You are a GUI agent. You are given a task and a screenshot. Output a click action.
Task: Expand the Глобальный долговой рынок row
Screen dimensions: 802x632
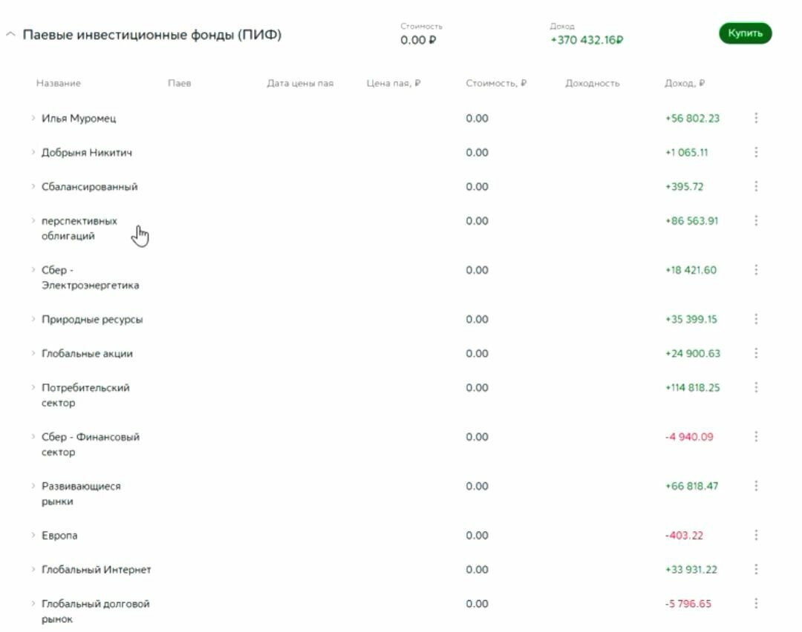pos(33,604)
